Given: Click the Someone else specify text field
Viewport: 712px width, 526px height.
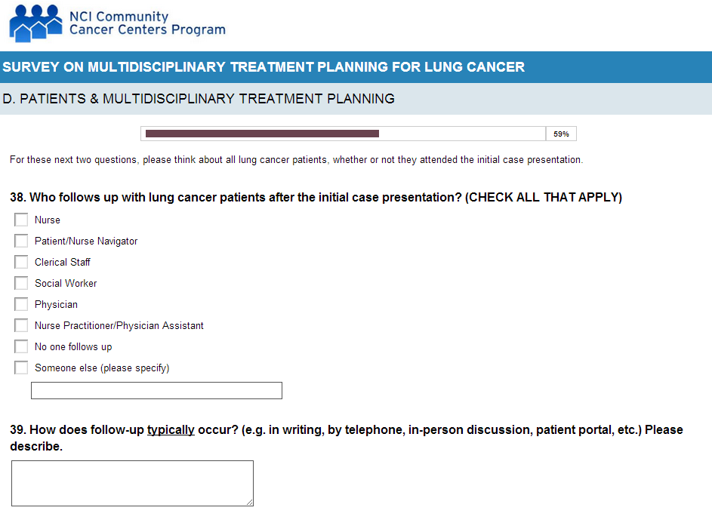Looking at the screenshot, I should coord(156,390).
